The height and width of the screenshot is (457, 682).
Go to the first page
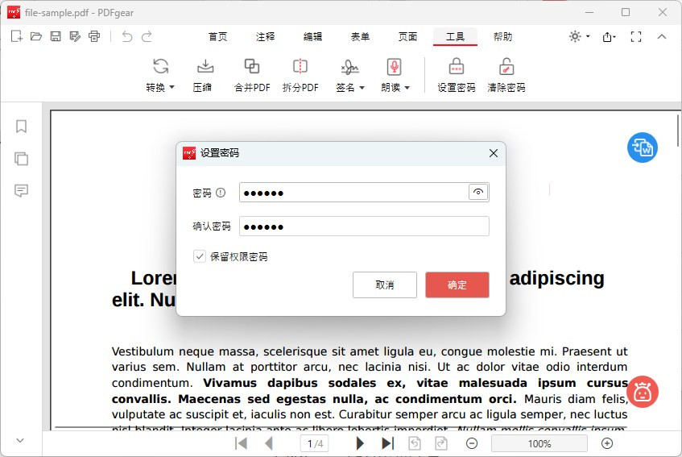point(241,443)
